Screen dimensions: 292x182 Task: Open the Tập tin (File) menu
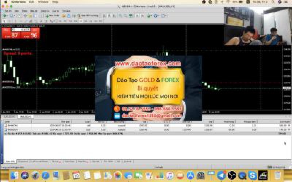[x=8, y=11]
